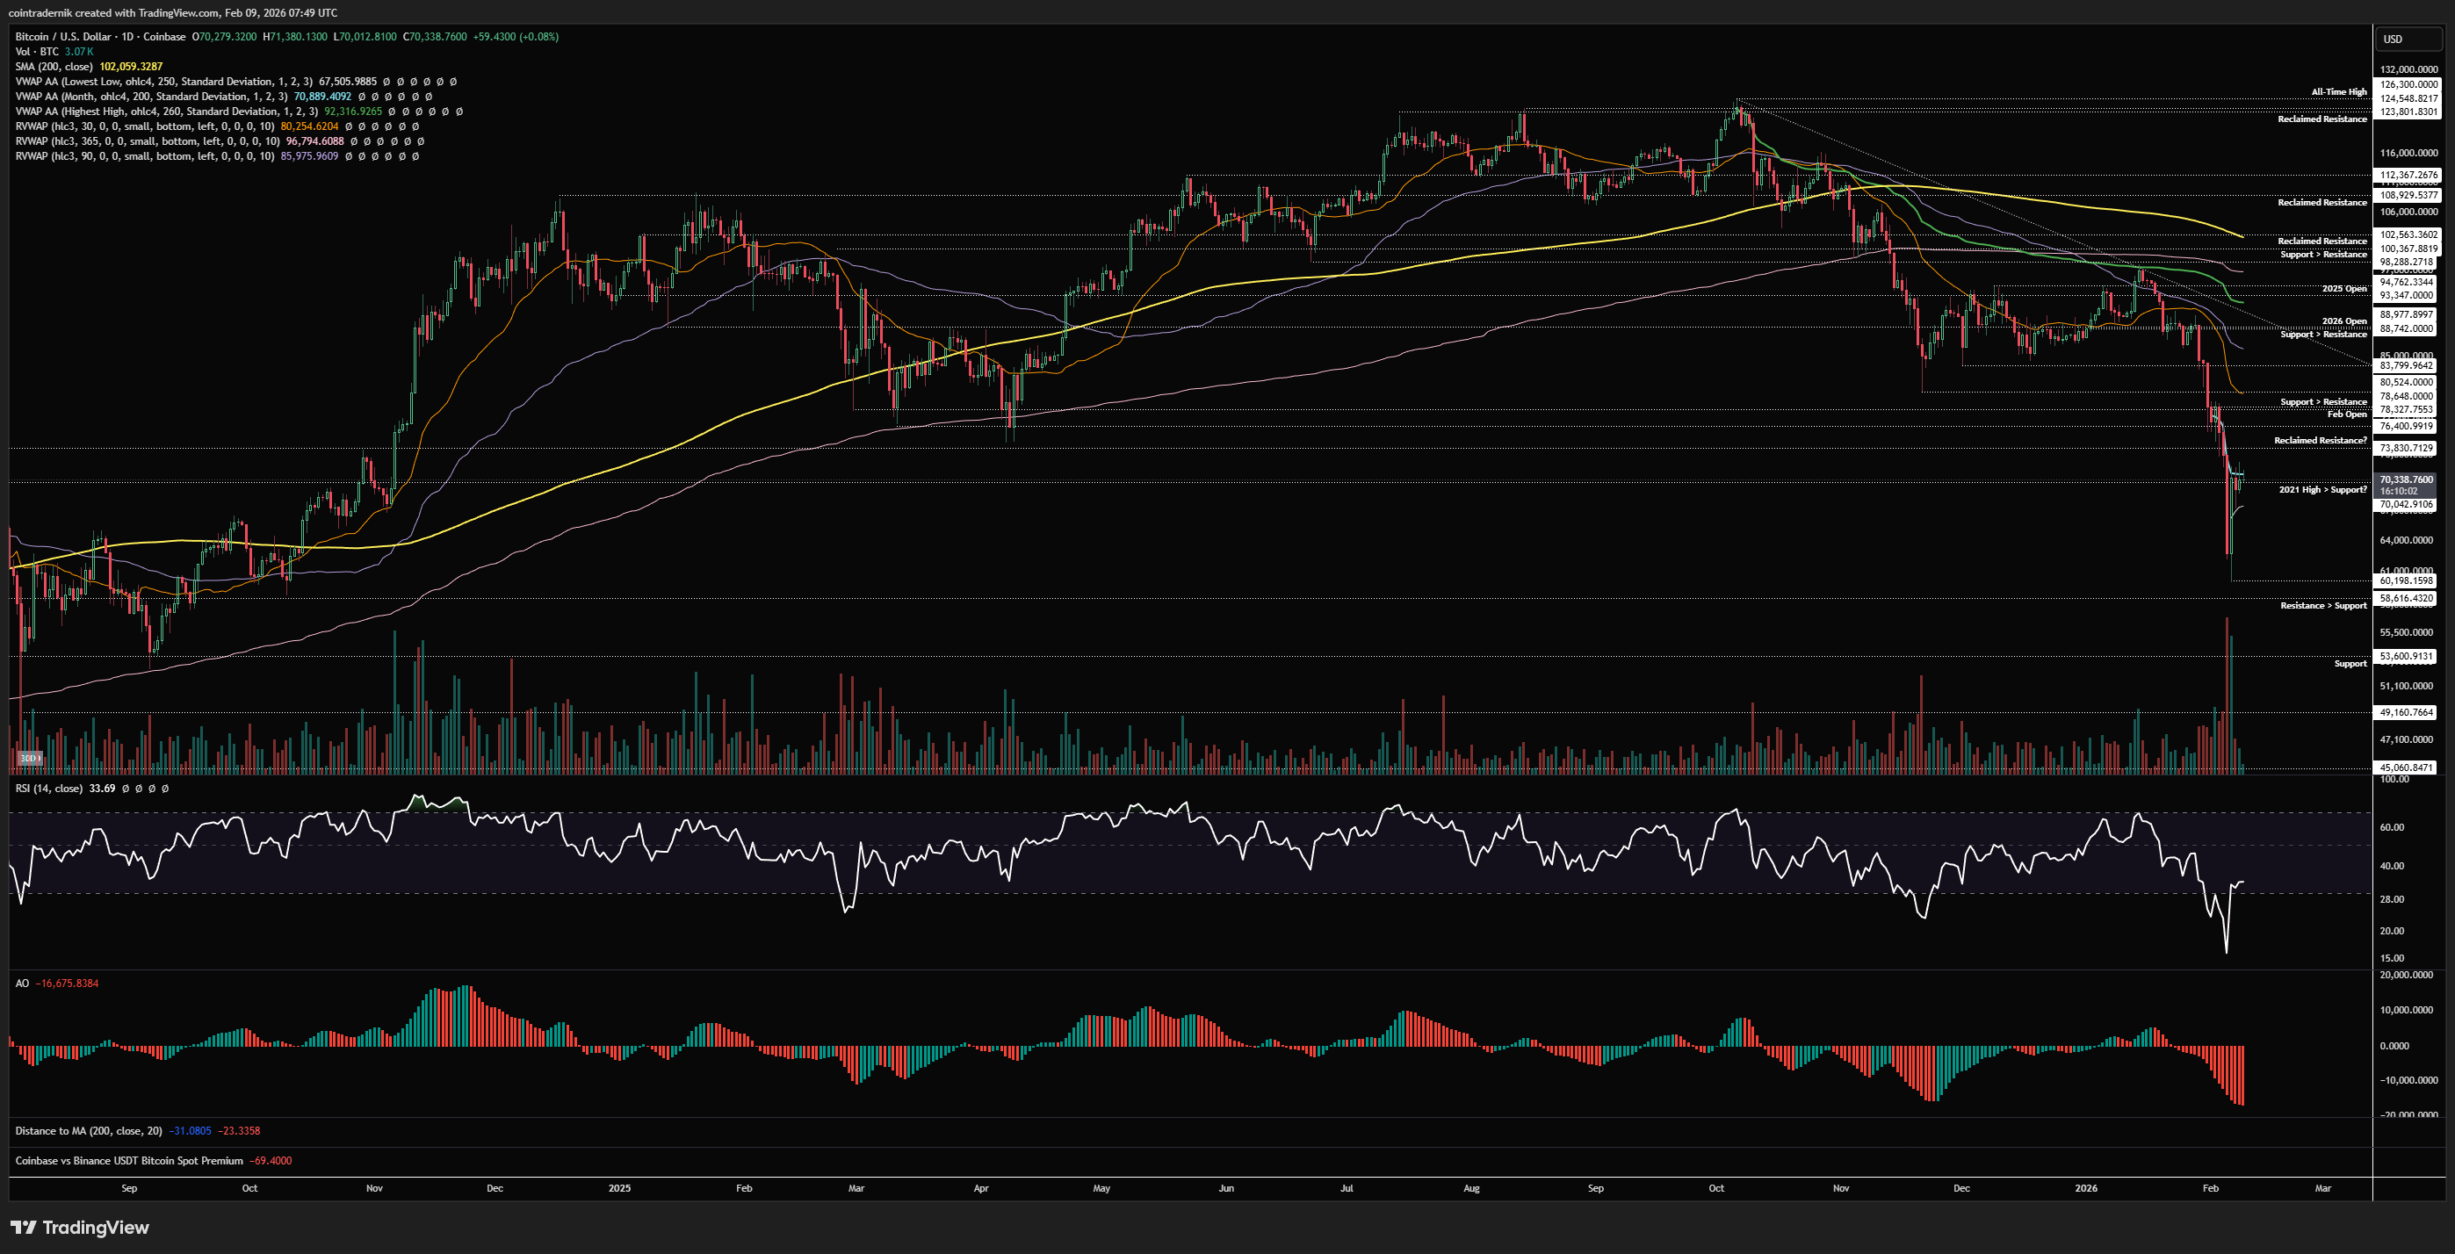
Task: Click the 2021 High > Support? annotation
Action: (2321, 489)
